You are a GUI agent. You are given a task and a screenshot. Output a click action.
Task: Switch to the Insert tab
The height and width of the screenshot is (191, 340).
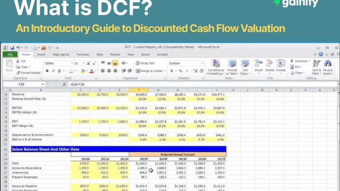coord(41,55)
